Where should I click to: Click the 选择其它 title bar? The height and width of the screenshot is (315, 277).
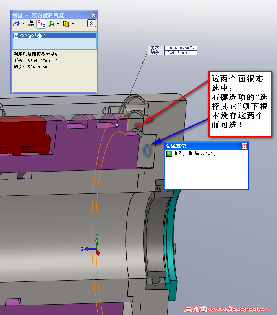pyautogui.click(x=206, y=146)
